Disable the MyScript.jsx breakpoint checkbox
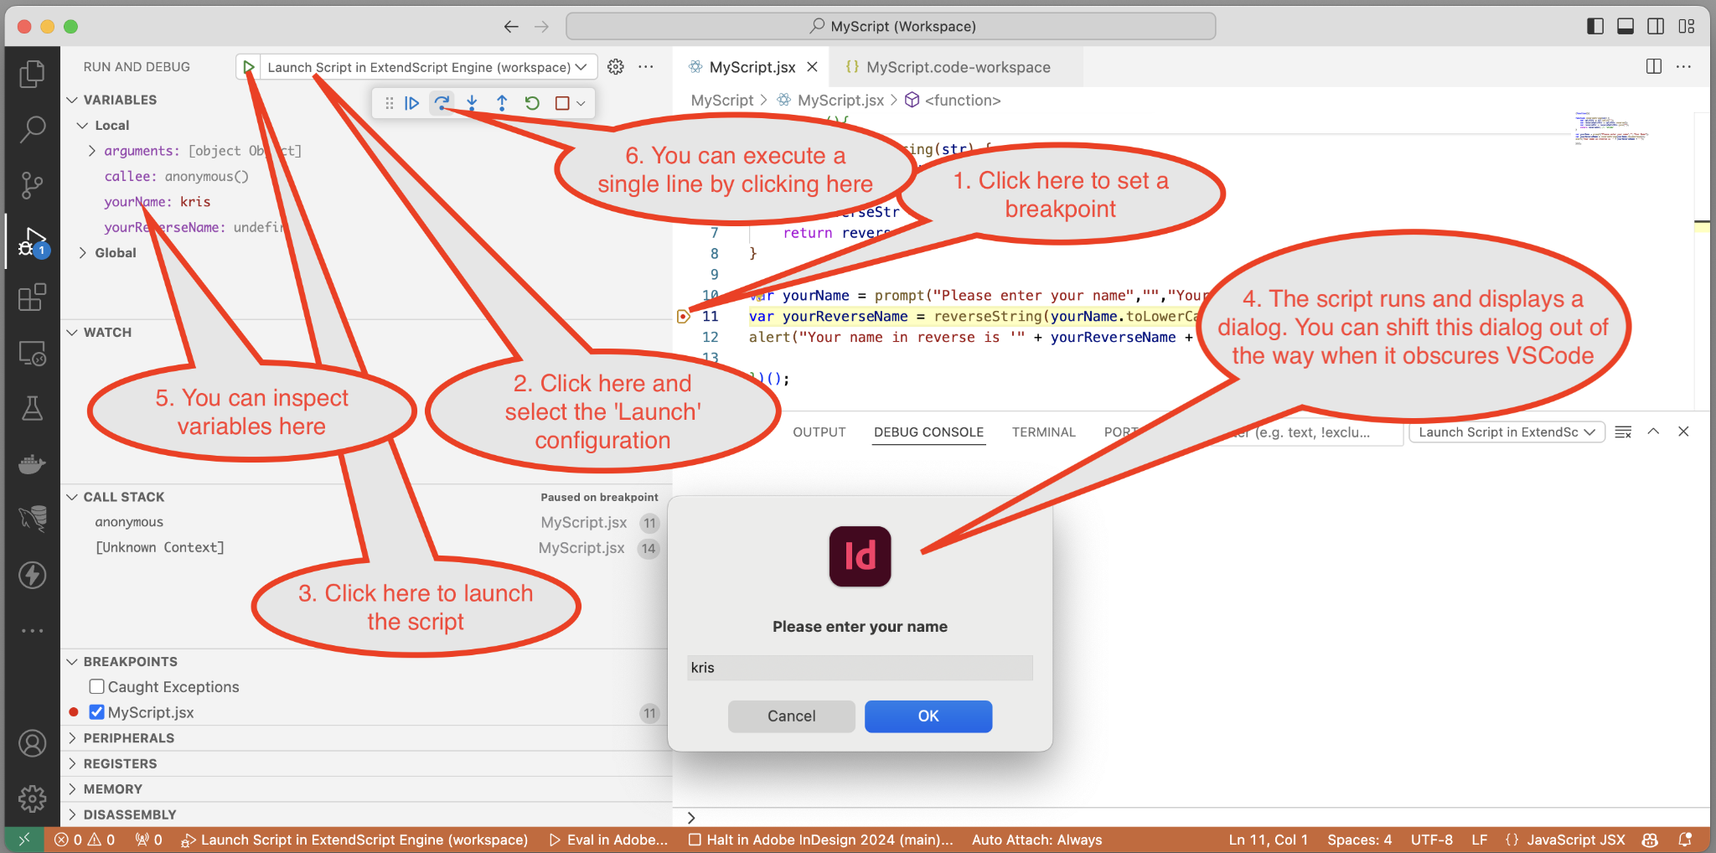Viewport: 1716px width, 853px height. point(97,712)
